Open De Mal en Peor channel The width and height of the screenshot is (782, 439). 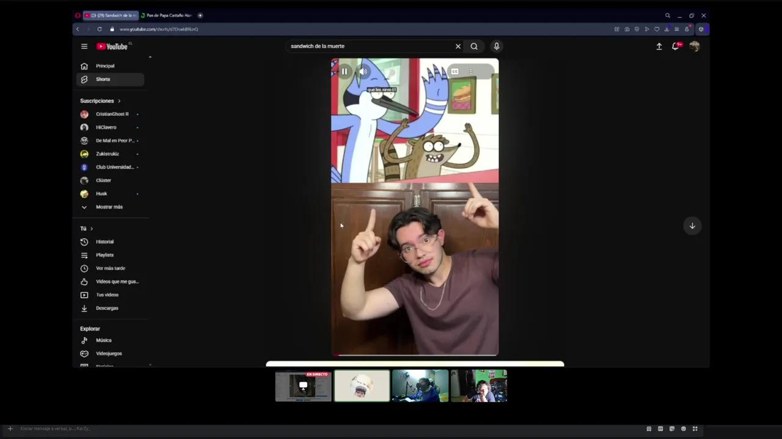(x=110, y=141)
